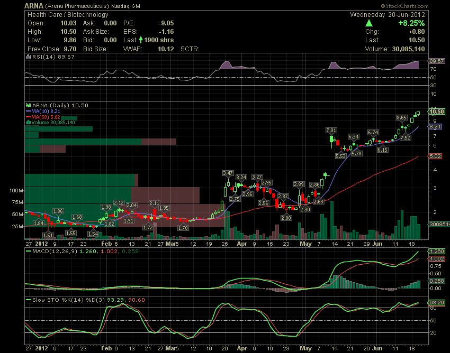
Task: Click the 2.89 peak price label
Action: [x=299, y=184]
